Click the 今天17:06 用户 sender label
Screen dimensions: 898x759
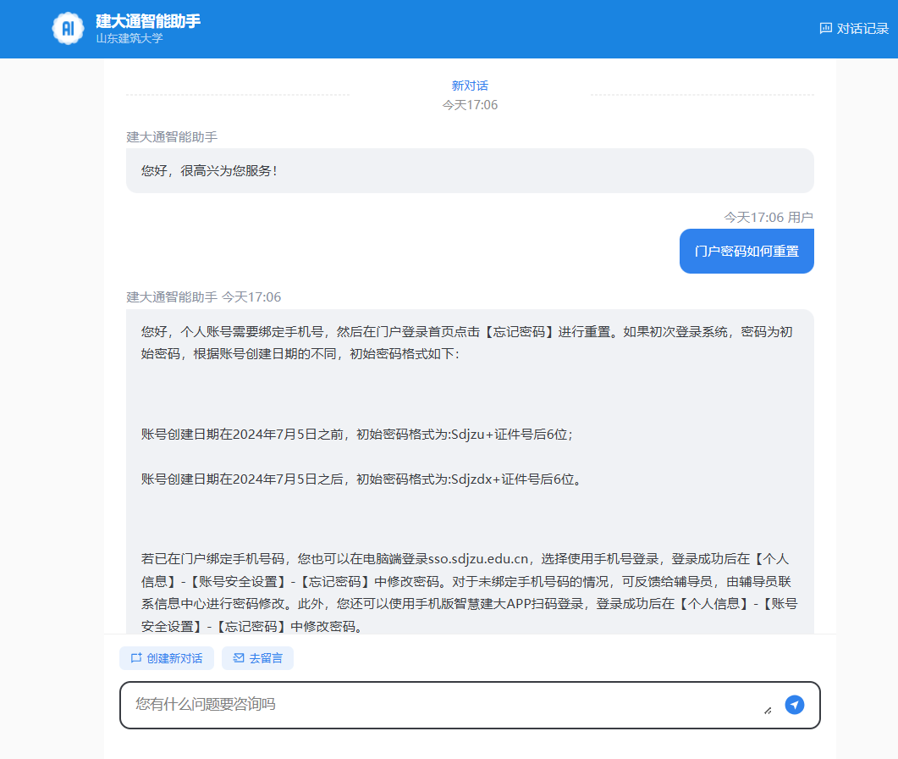769,217
